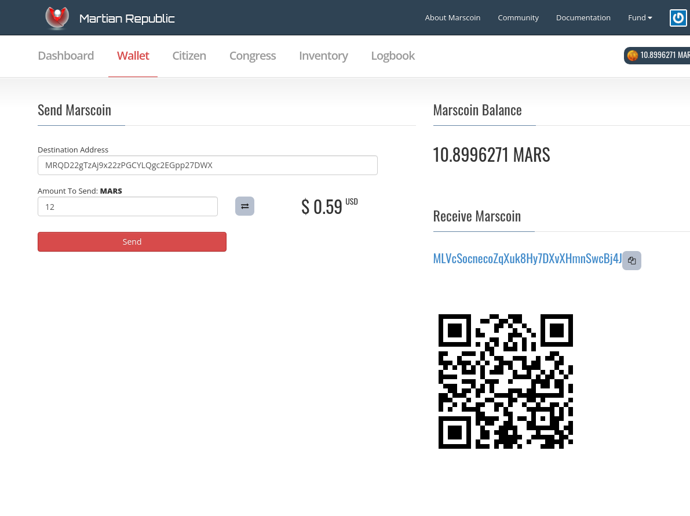Click the 10.8996271 MARS balance text
The image size is (690, 516).
491,155
